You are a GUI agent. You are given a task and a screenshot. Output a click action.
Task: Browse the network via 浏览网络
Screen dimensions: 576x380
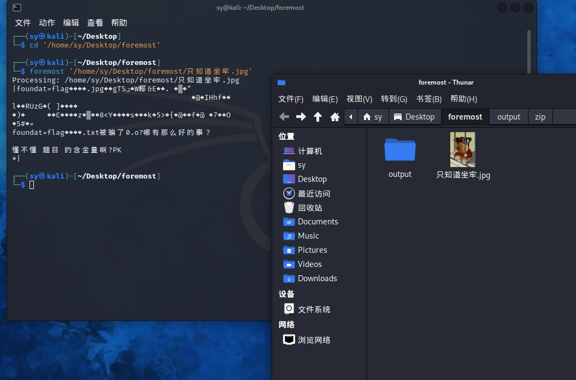point(313,340)
